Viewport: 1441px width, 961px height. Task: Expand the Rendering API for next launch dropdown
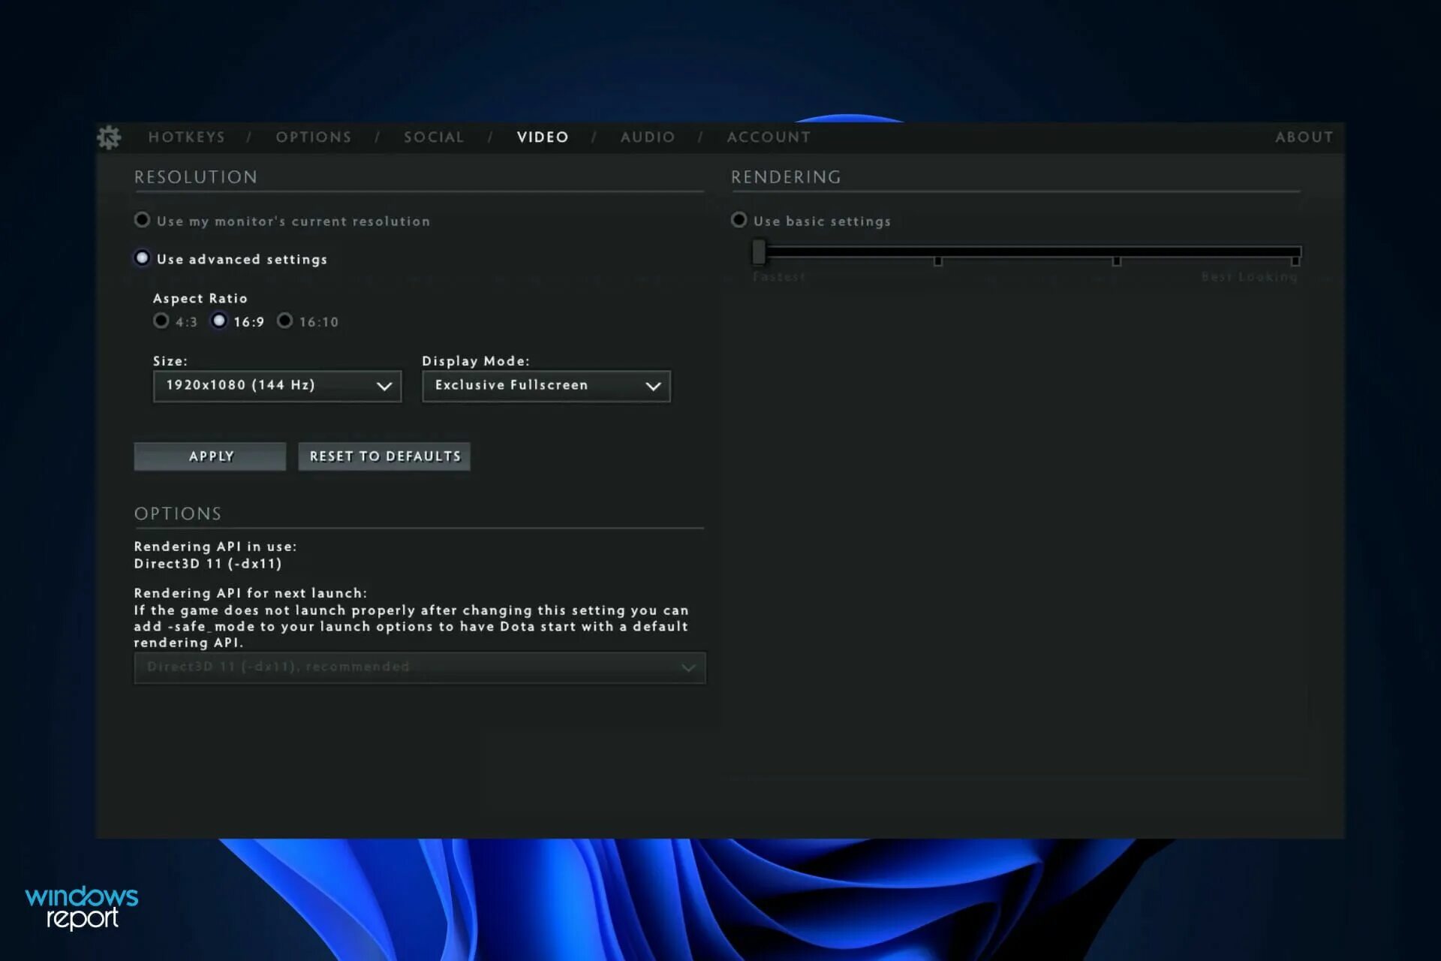click(420, 667)
